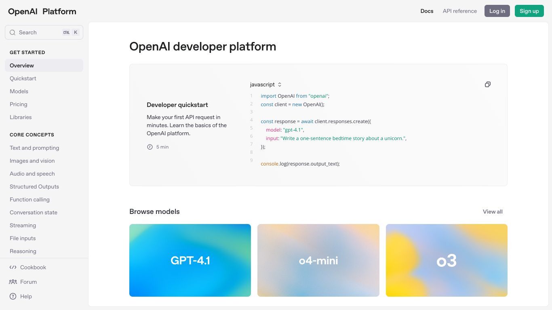This screenshot has width=552, height=310.
Task: Open the o4-mini model card
Action: coord(318,260)
